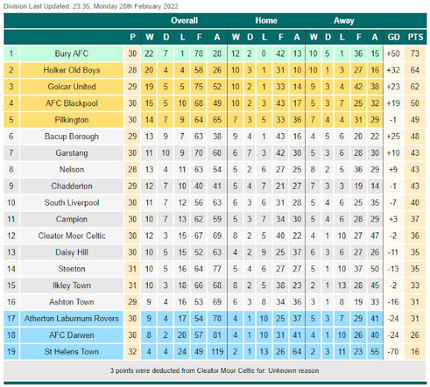Select the Pilkington team name
Screen dimensions: 430x387
coord(72,120)
